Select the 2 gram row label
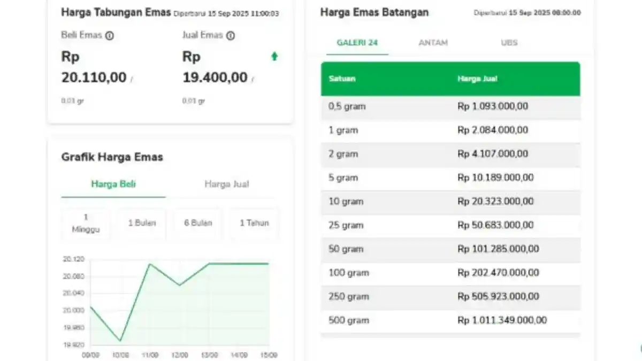Image resolution: width=642 pixels, height=361 pixels. [x=343, y=154]
